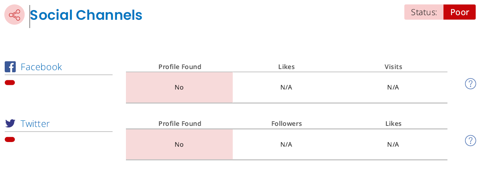Click the Facebook logo icon
Image resolution: width=481 pixels, height=169 pixels.
pos(10,67)
